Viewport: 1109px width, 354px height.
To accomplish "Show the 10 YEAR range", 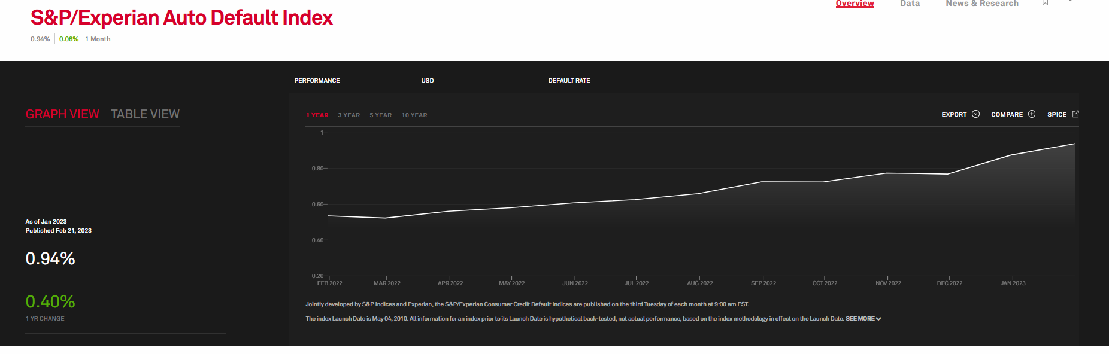I will click(414, 115).
